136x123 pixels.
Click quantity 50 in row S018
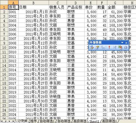click(102, 88)
